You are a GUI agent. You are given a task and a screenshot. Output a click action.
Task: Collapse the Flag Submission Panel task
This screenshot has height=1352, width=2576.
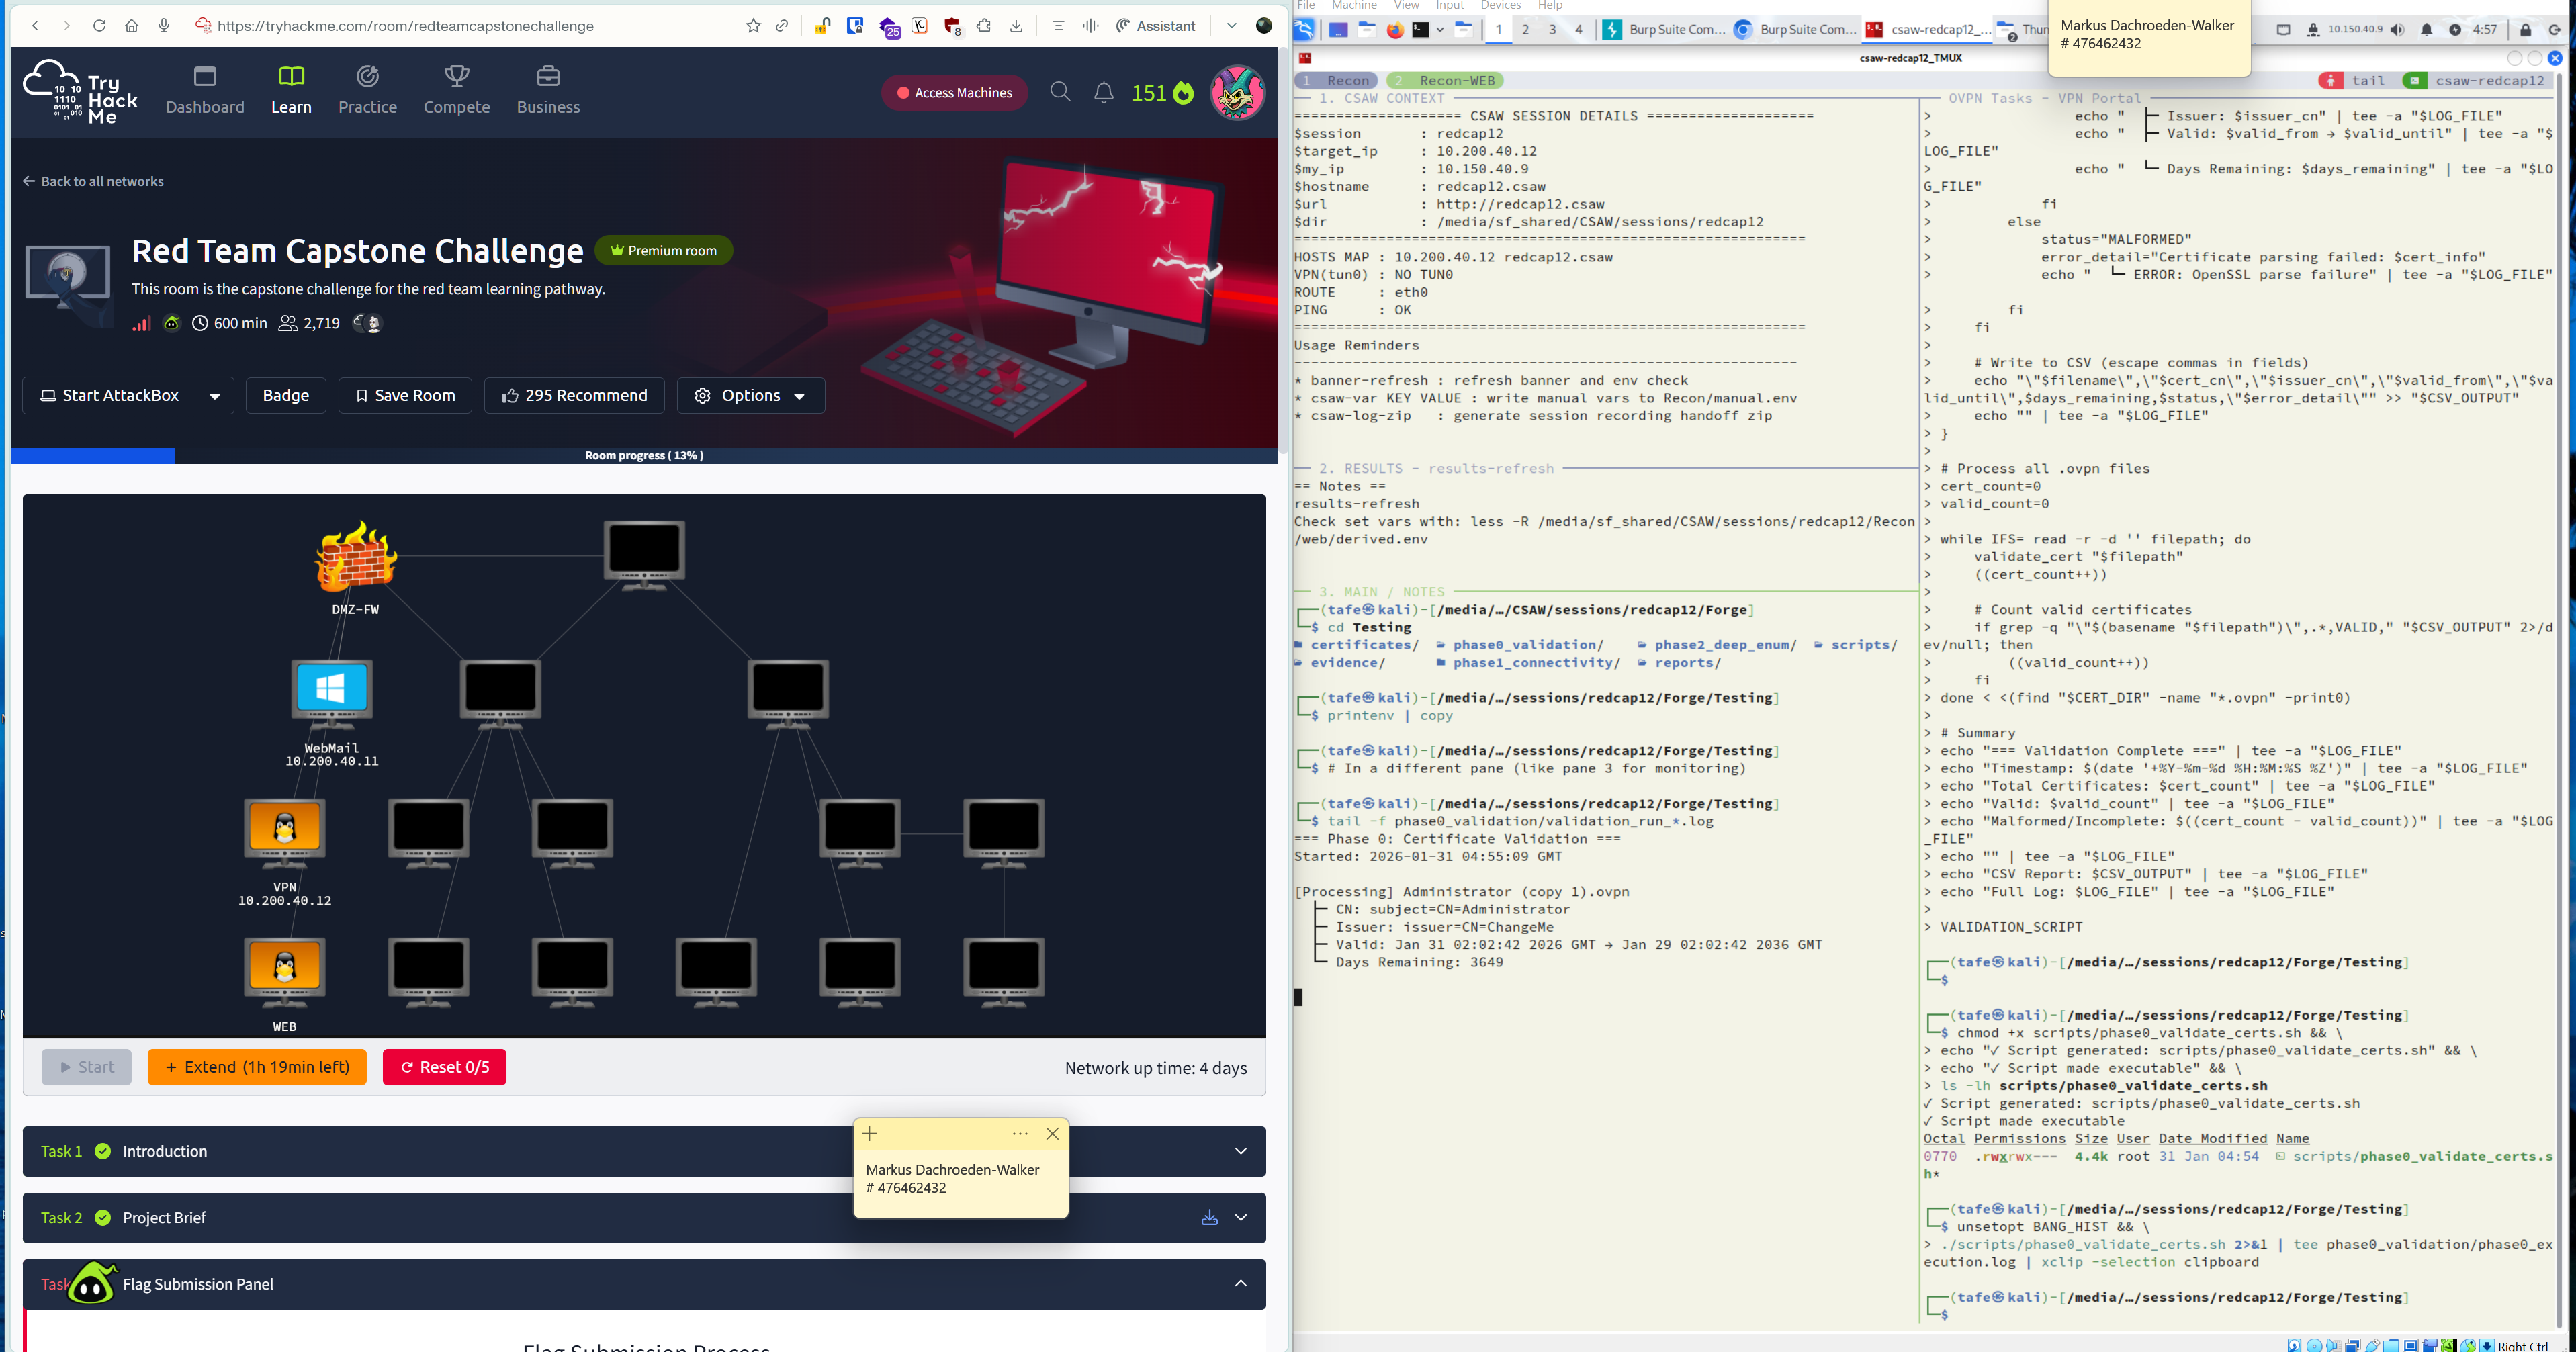pos(1240,1283)
